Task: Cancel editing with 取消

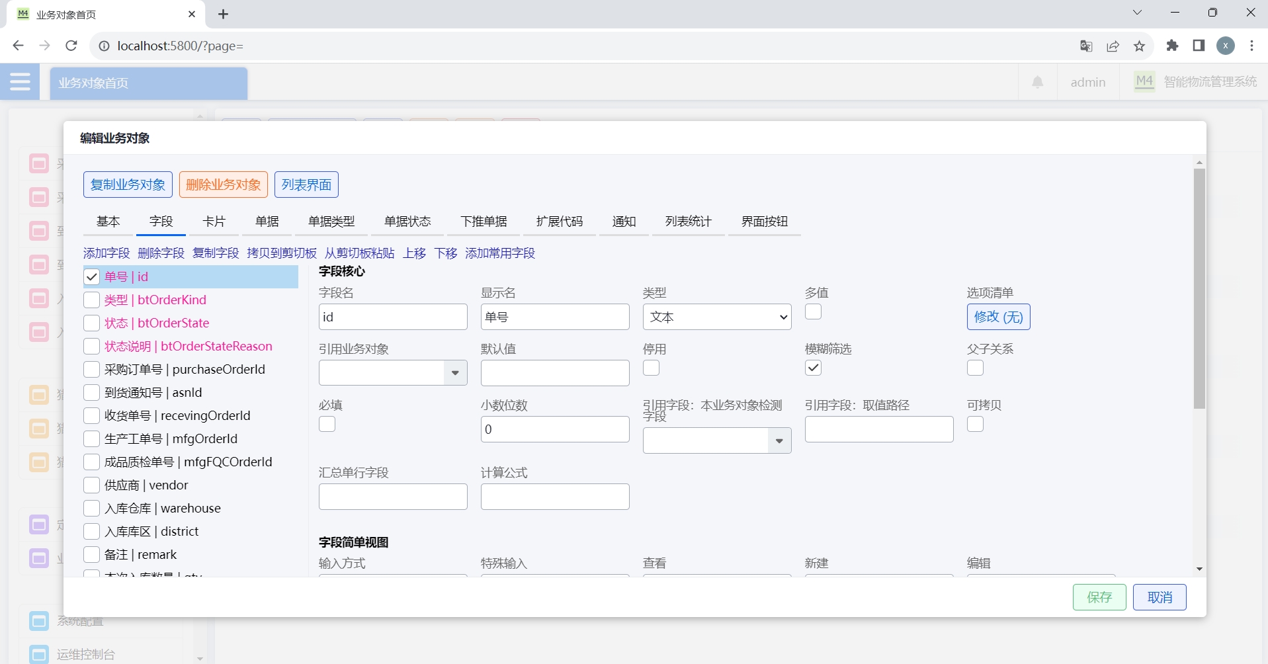Action: tap(1160, 597)
